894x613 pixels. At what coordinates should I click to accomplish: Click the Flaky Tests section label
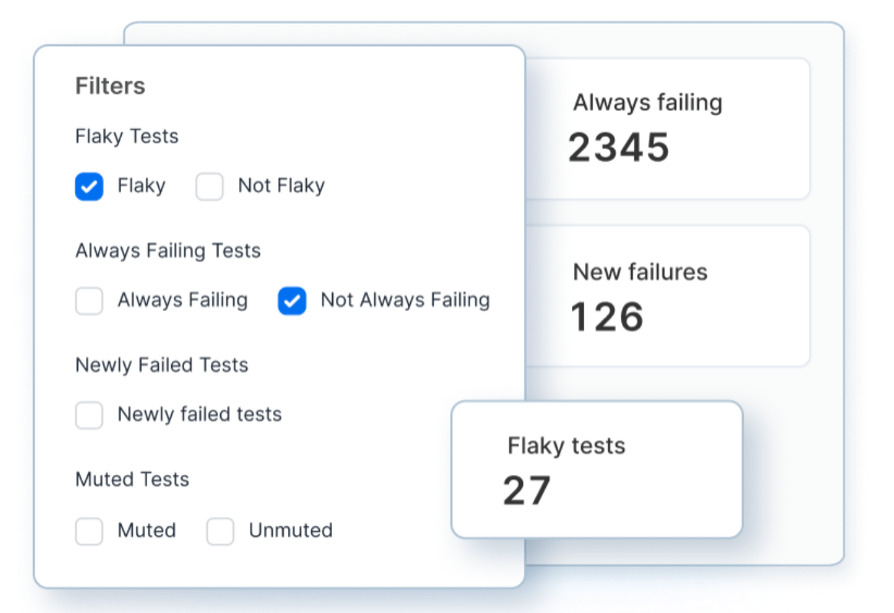126,136
